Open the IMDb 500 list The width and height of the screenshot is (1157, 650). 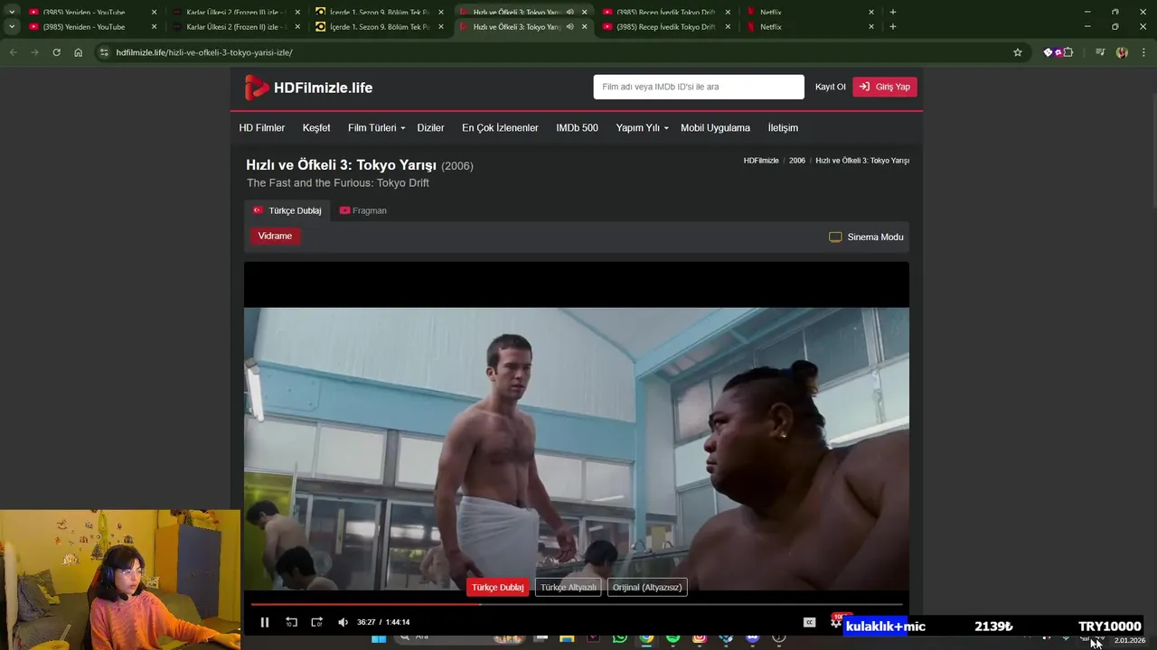coord(577,128)
